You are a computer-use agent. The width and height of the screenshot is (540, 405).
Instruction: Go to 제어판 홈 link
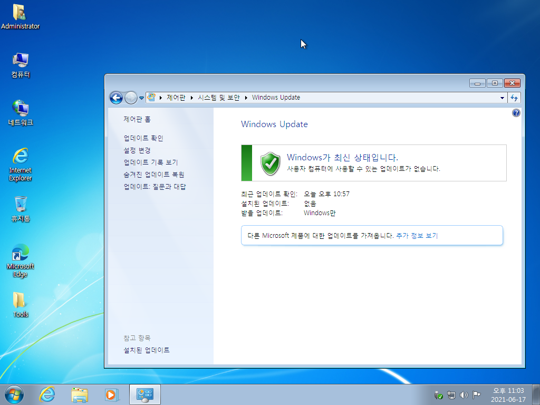(137, 119)
